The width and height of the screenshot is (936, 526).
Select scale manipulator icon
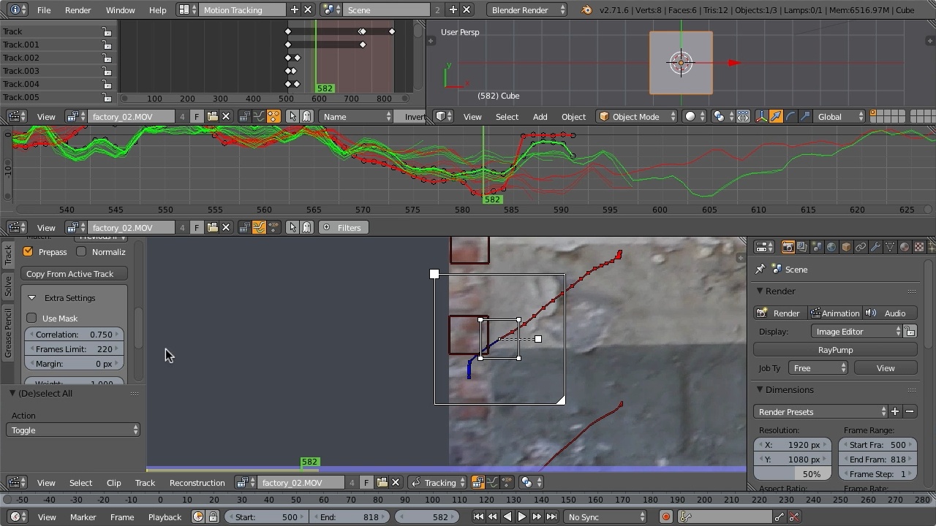(x=805, y=117)
